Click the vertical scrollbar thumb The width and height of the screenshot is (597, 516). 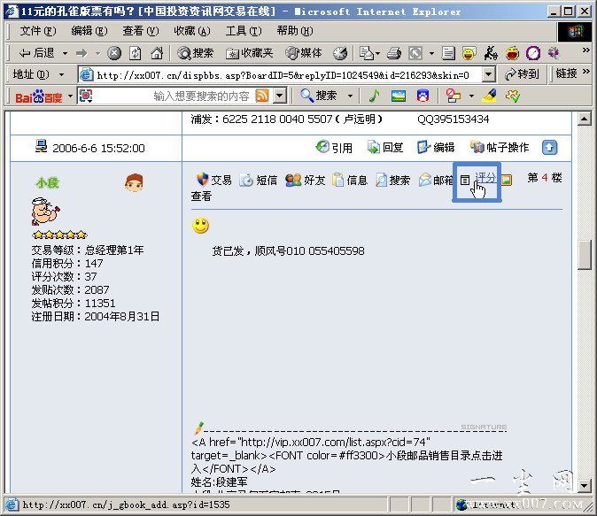[584, 255]
